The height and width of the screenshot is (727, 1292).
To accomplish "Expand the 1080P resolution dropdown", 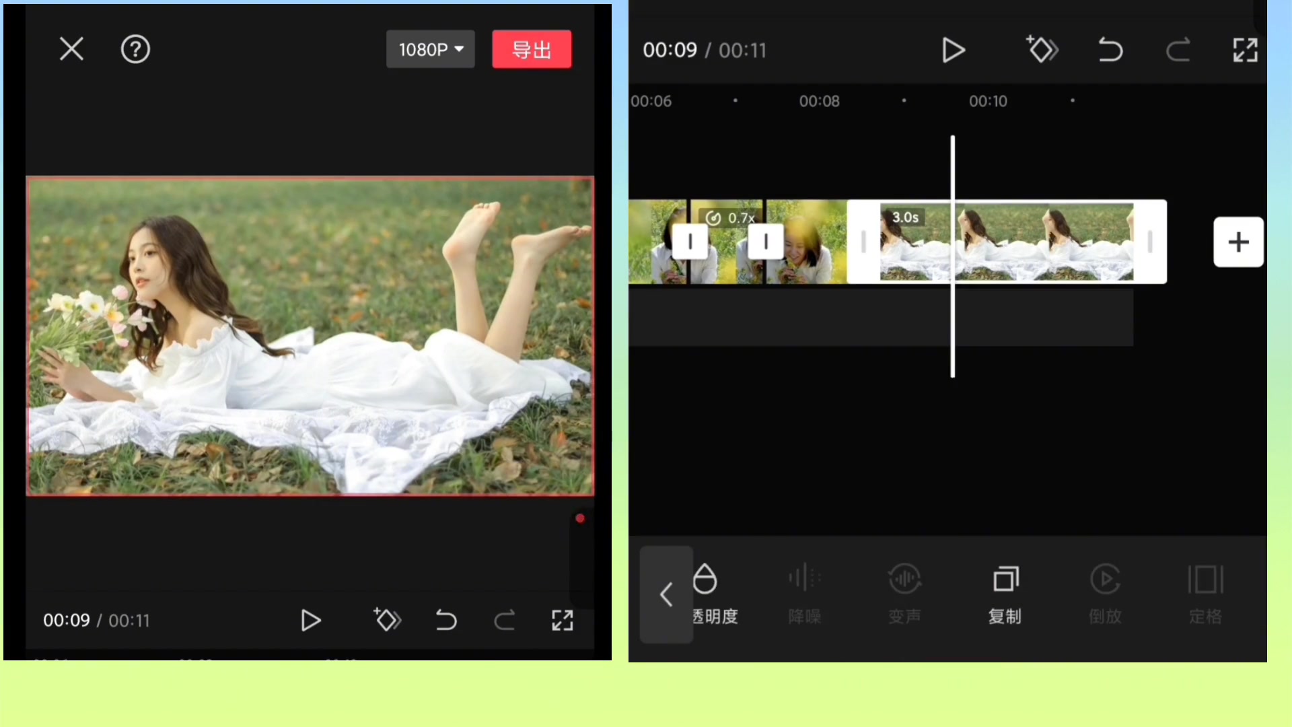I will pos(429,49).
